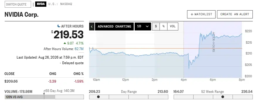Switch chart to dollar price view
Viewport: 261px width, 106px height.
pos(156,26)
